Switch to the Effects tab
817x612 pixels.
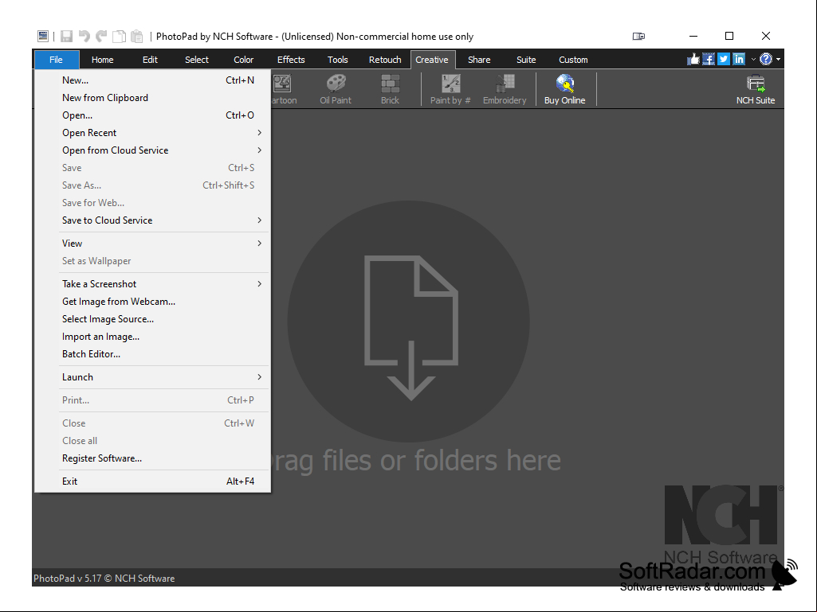pyautogui.click(x=291, y=60)
